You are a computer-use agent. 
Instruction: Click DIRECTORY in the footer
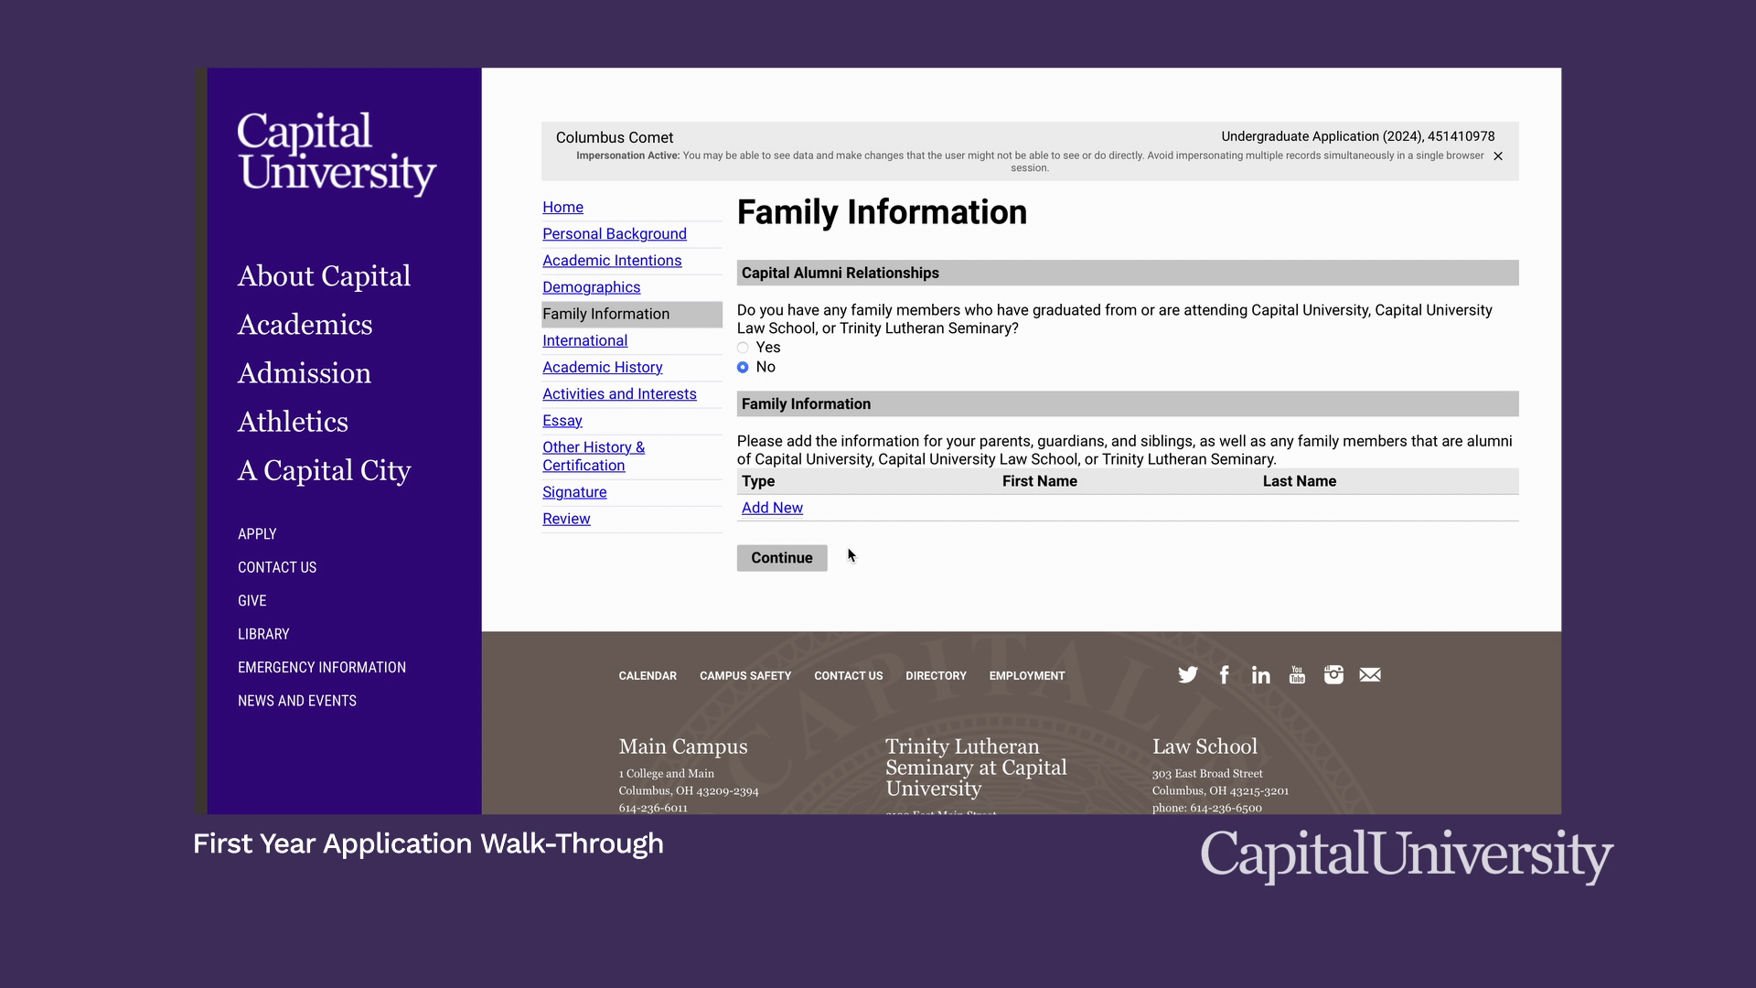coord(936,676)
